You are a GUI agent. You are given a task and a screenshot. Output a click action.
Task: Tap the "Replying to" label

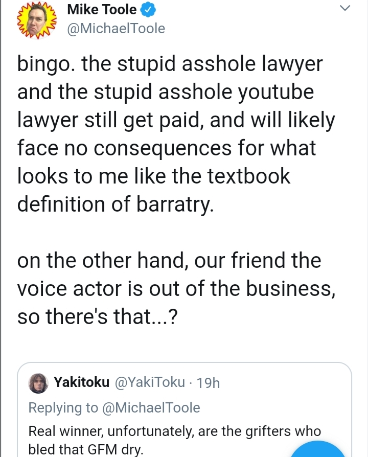pyautogui.click(x=63, y=407)
